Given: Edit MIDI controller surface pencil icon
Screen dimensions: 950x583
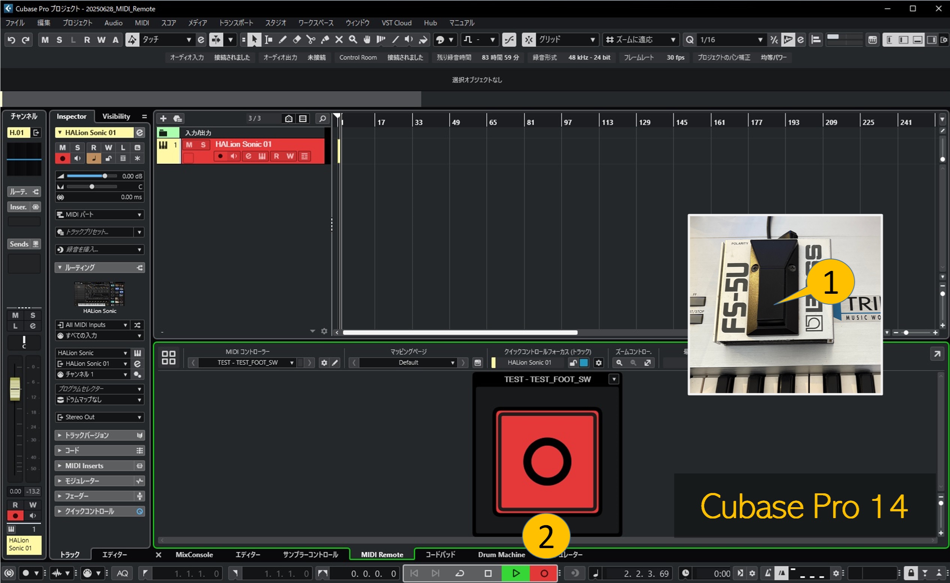Looking at the screenshot, I should [x=335, y=363].
